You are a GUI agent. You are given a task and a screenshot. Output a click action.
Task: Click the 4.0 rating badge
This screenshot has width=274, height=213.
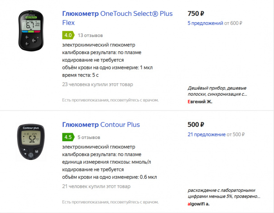click(68, 35)
